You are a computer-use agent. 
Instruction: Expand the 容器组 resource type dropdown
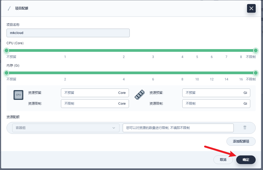click(66, 128)
